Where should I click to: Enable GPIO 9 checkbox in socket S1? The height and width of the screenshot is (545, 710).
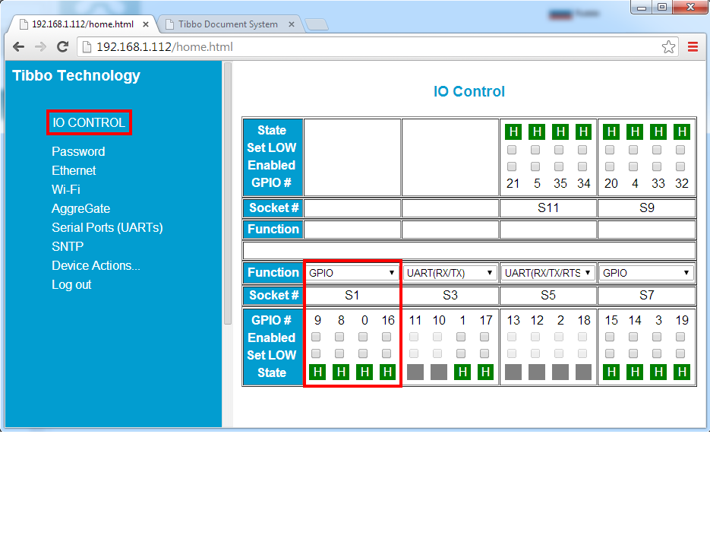click(x=316, y=337)
